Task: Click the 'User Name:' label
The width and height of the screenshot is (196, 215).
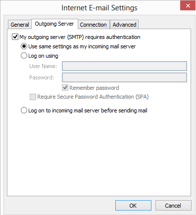Action: point(43,66)
